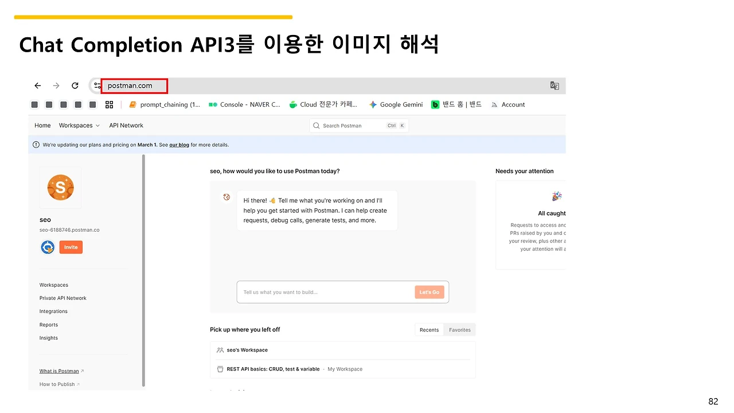
Task: Click the collection icon beside REST API basics
Action: tap(220, 369)
